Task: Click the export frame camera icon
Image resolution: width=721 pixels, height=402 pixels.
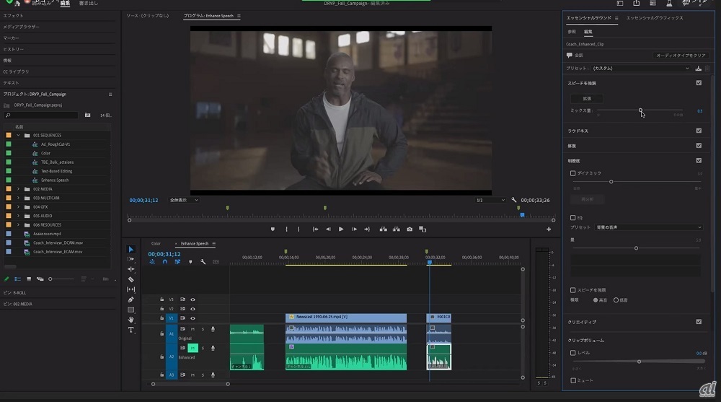Action: 410,229
